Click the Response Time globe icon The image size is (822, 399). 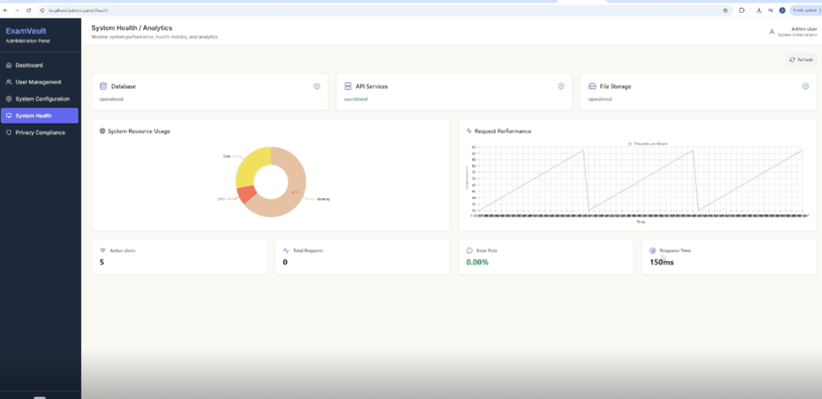click(x=653, y=251)
